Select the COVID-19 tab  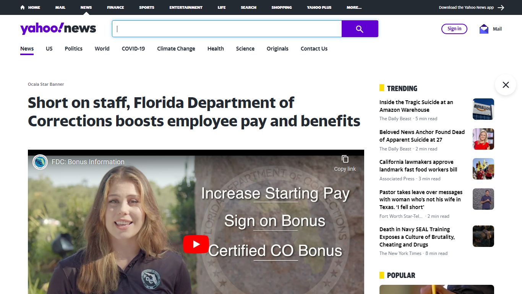point(133,49)
